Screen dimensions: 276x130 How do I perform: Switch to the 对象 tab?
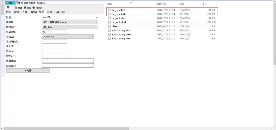tap(10, 3)
